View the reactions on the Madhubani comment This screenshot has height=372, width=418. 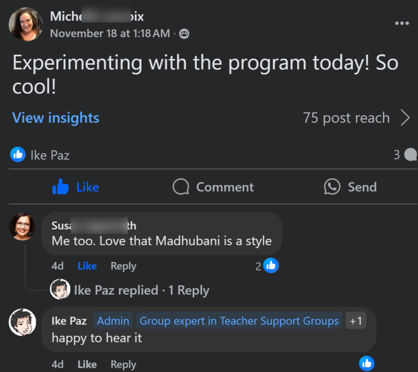click(270, 266)
